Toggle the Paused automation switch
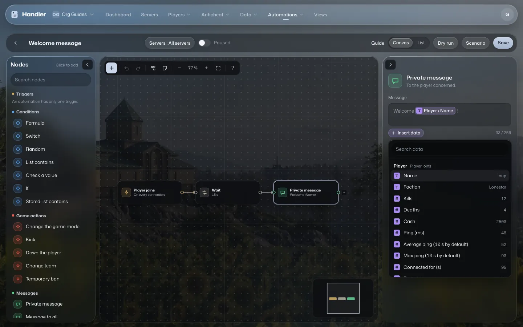 click(x=204, y=43)
